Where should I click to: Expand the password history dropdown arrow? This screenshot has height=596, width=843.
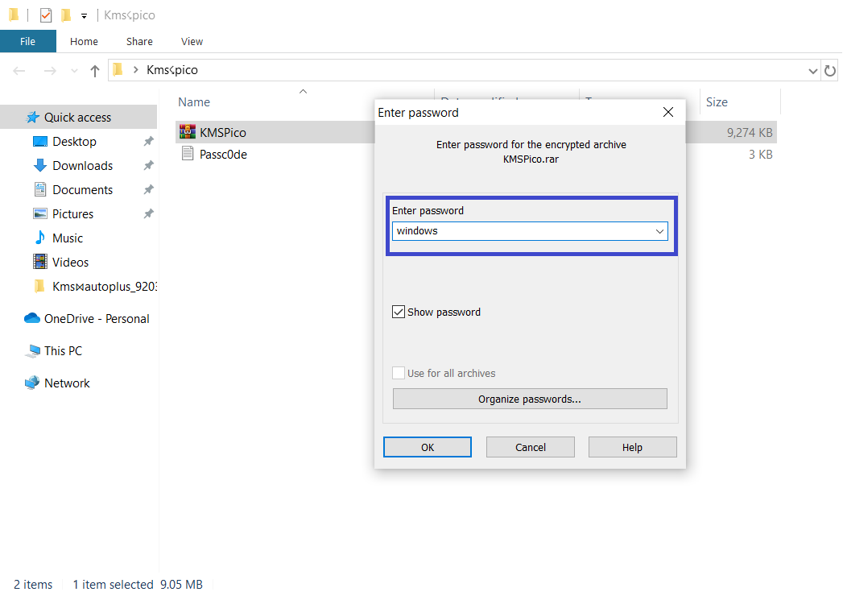point(659,231)
